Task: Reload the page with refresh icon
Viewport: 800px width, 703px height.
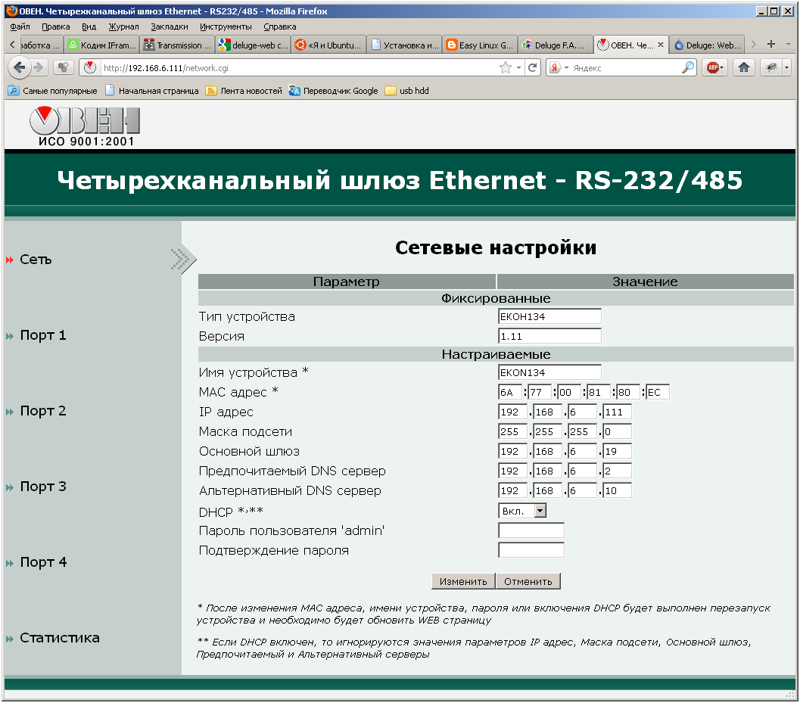Action: (533, 67)
